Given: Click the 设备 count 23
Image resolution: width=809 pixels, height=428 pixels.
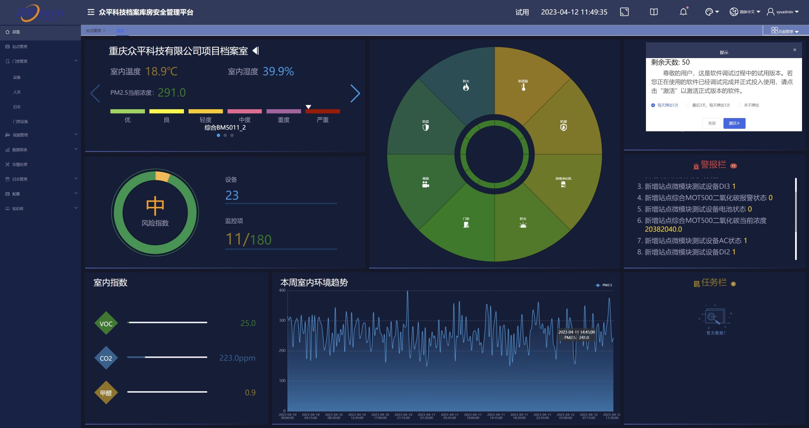Looking at the screenshot, I should (x=232, y=195).
